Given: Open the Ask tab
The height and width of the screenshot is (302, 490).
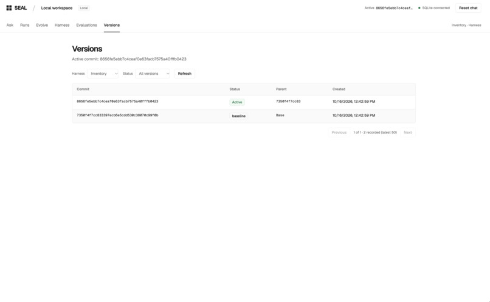Looking at the screenshot, I should [10, 25].
